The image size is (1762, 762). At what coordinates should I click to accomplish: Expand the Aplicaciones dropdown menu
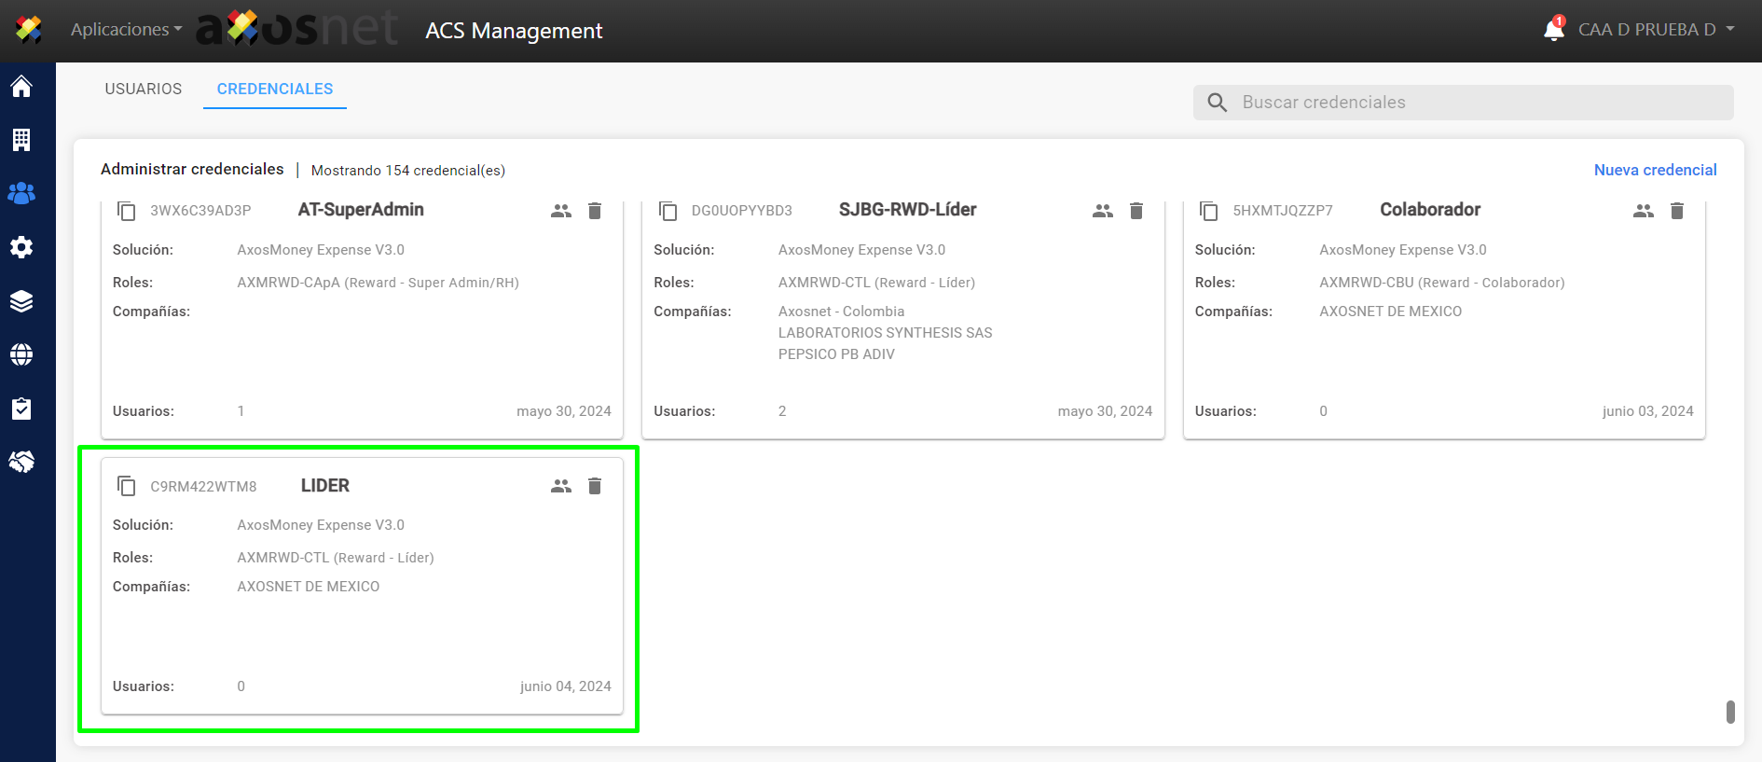(x=126, y=30)
